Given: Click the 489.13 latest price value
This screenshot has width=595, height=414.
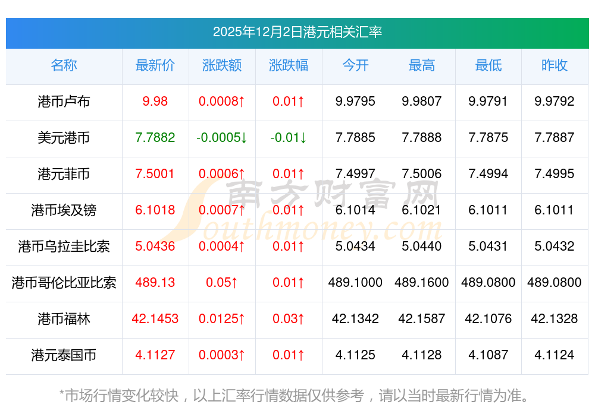Looking at the screenshot, I should pyautogui.click(x=155, y=283).
